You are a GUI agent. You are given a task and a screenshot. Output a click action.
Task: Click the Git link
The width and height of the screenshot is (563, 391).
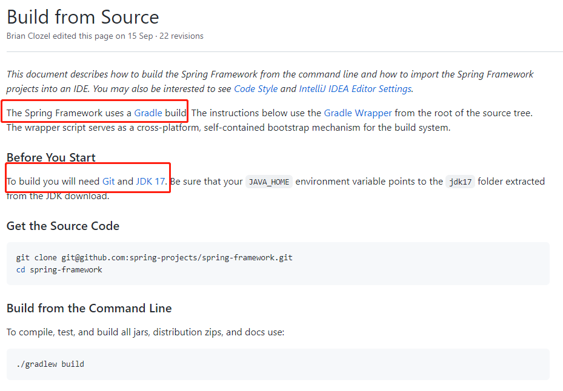pos(108,181)
